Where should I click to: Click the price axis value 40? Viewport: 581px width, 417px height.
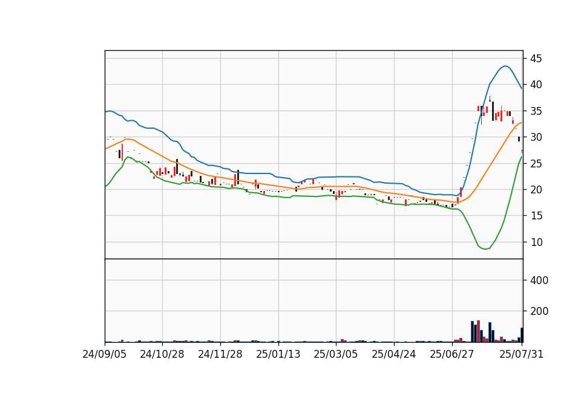pyautogui.click(x=536, y=85)
